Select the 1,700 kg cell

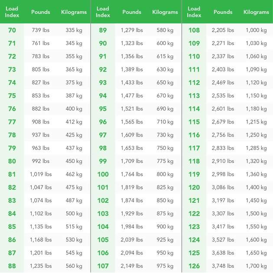256,266
